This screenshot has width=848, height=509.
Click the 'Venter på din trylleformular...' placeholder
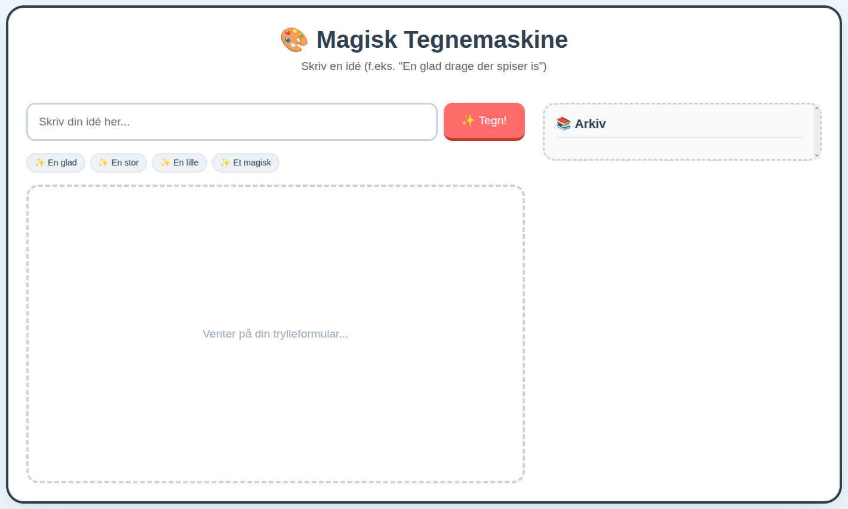point(275,334)
